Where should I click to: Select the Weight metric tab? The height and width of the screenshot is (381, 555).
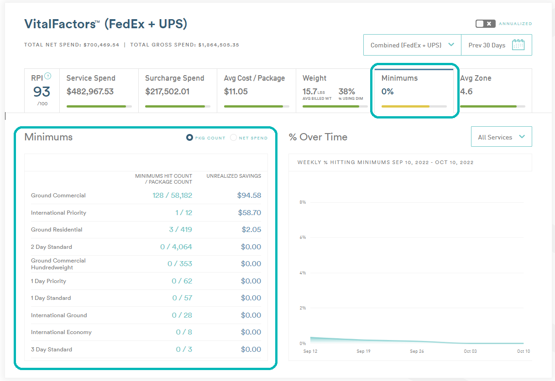[335, 90]
